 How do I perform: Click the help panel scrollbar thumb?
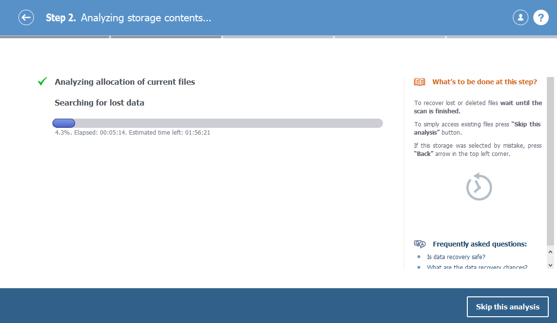[550, 161]
